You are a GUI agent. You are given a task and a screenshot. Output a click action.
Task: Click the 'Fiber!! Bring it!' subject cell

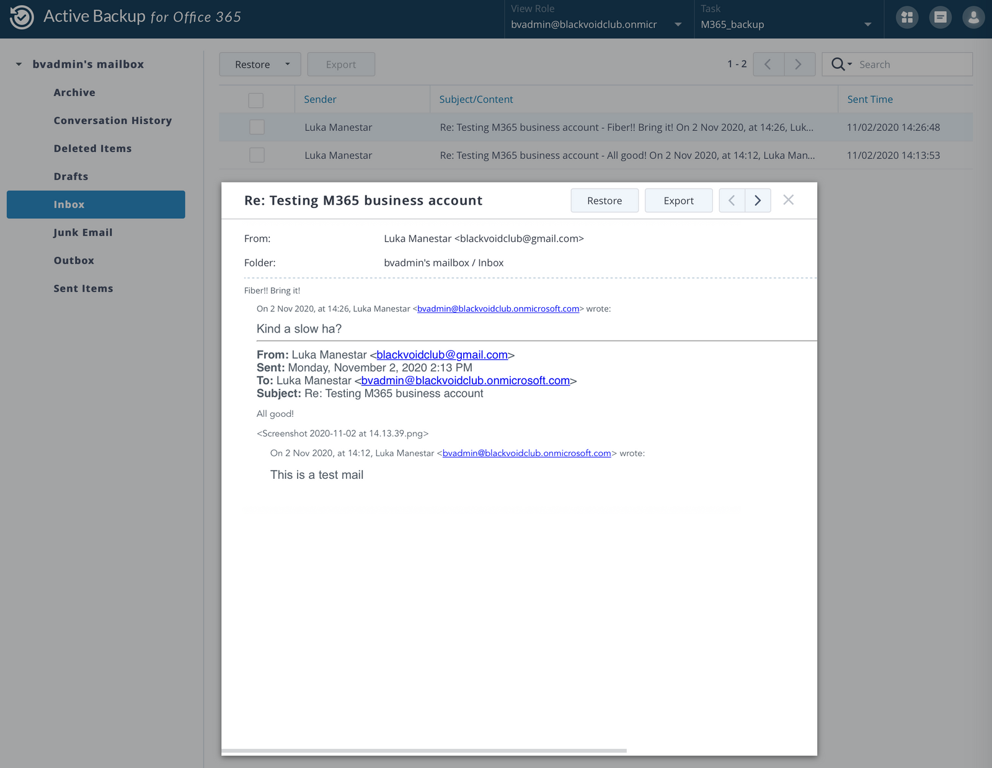coord(627,127)
